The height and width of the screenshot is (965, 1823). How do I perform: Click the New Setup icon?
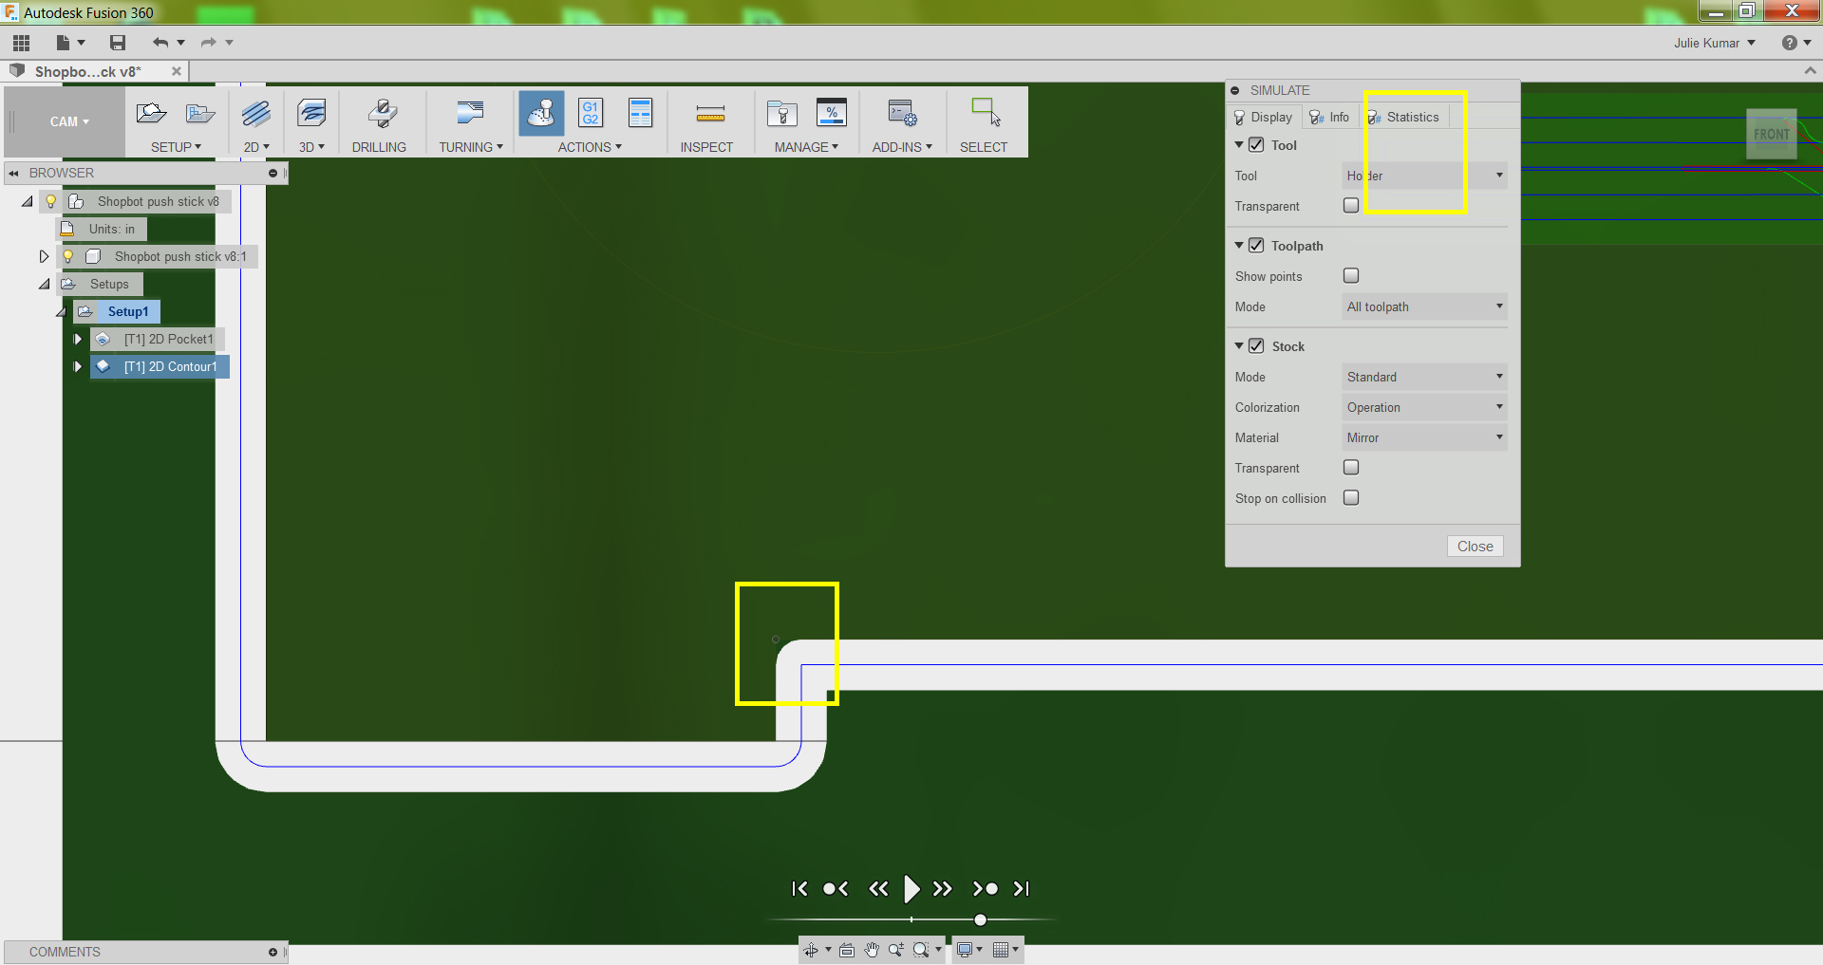click(x=151, y=114)
